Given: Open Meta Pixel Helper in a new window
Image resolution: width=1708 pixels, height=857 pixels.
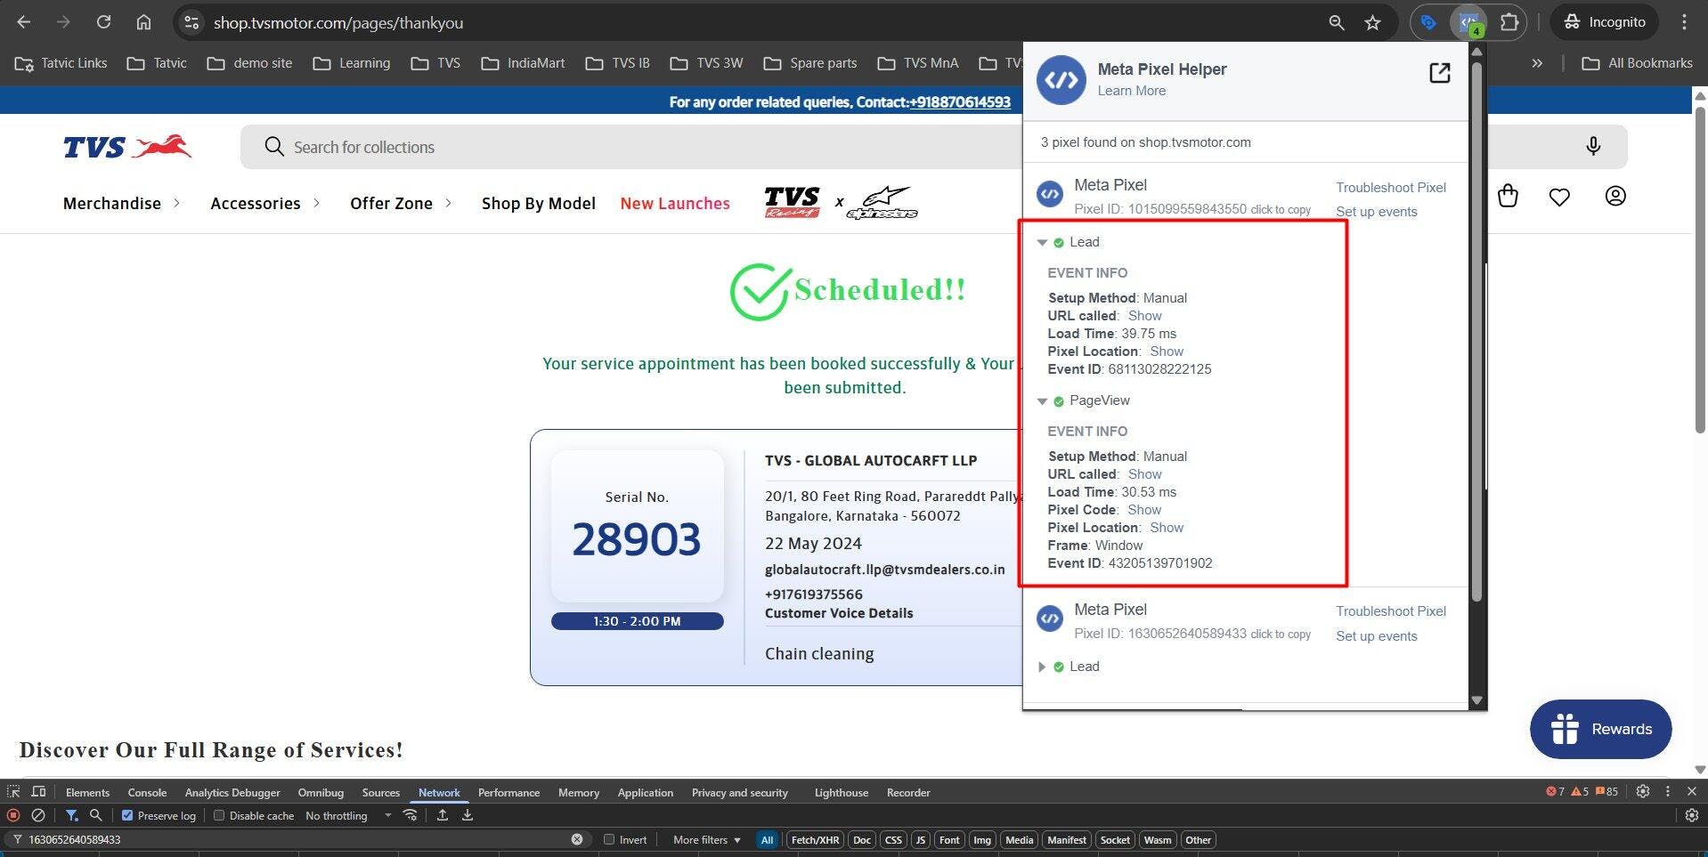Looking at the screenshot, I should point(1439,73).
